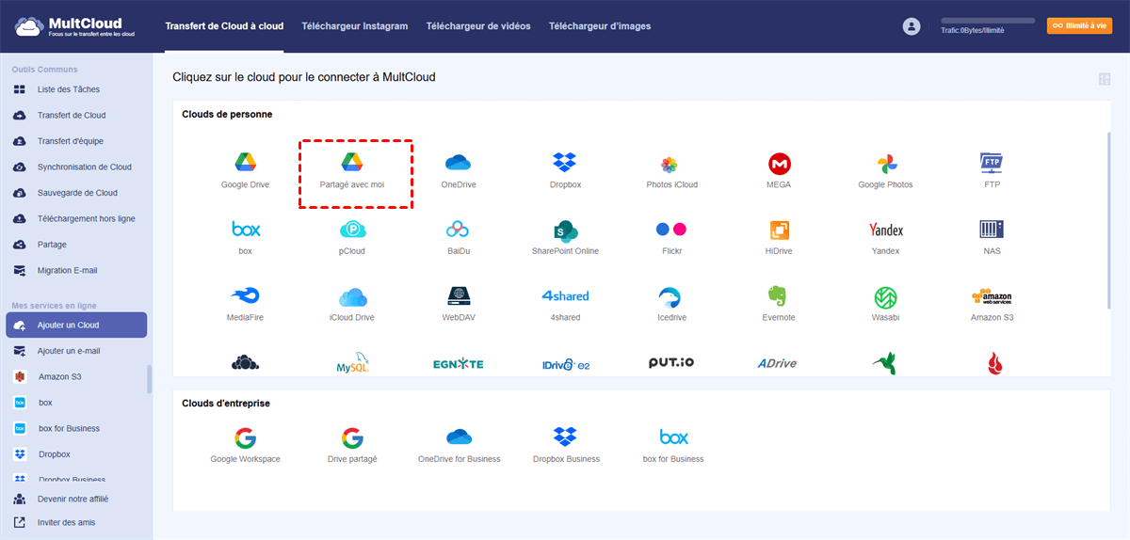The height and width of the screenshot is (540, 1130).
Task: Choose the ADrive logo
Action: pyautogui.click(x=779, y=363)
